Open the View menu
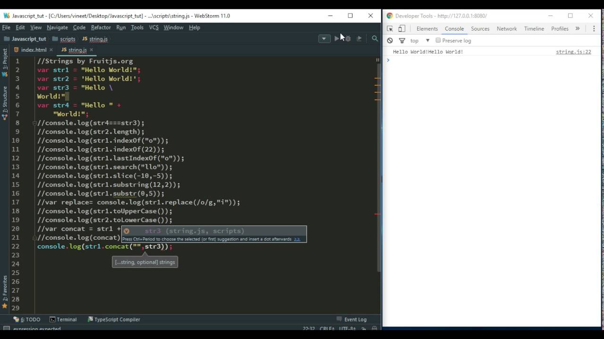 point(36,27)
